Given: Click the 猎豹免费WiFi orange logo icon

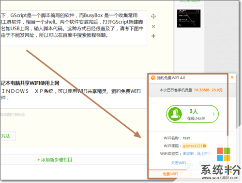Looking at the screenshot, I should (x=153, y=78).
